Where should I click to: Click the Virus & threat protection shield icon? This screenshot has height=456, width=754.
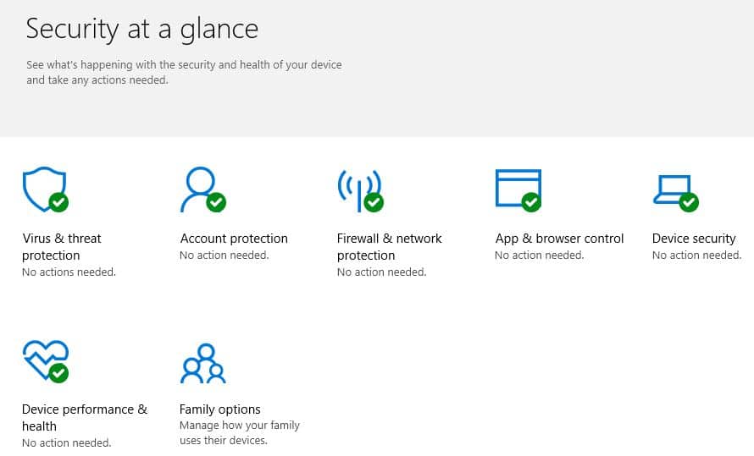pos(45,190)
